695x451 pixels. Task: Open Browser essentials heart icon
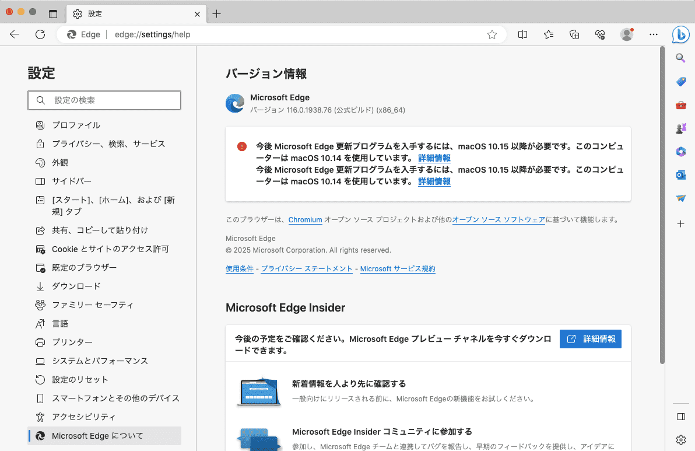(x=600, y=34)
